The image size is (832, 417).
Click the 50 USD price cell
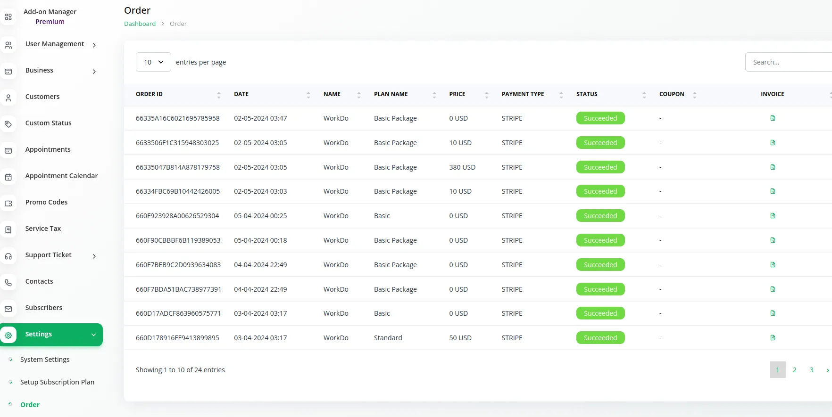tap(460, 338)
